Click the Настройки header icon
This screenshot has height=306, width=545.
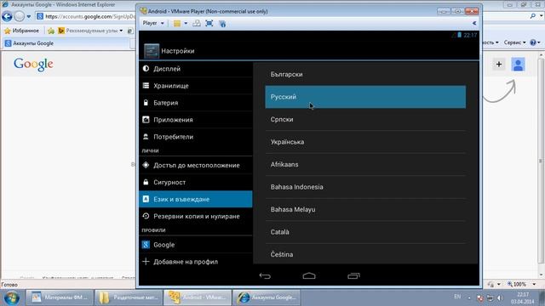coord(152,51)
